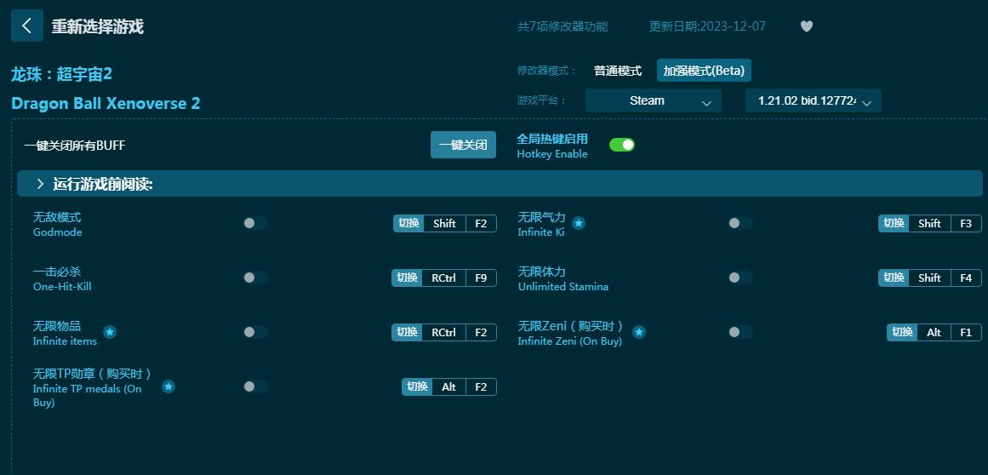Enable Infinite Zeni (On Buy) toggle
The width and height of the screenshot is (988, 475).
(740, 332)
